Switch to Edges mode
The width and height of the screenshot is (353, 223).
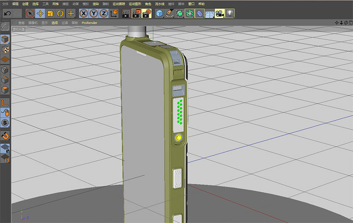(5, 80)
